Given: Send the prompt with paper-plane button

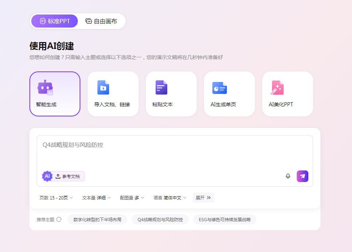Looking at the screenshot, I should point(303,176).
